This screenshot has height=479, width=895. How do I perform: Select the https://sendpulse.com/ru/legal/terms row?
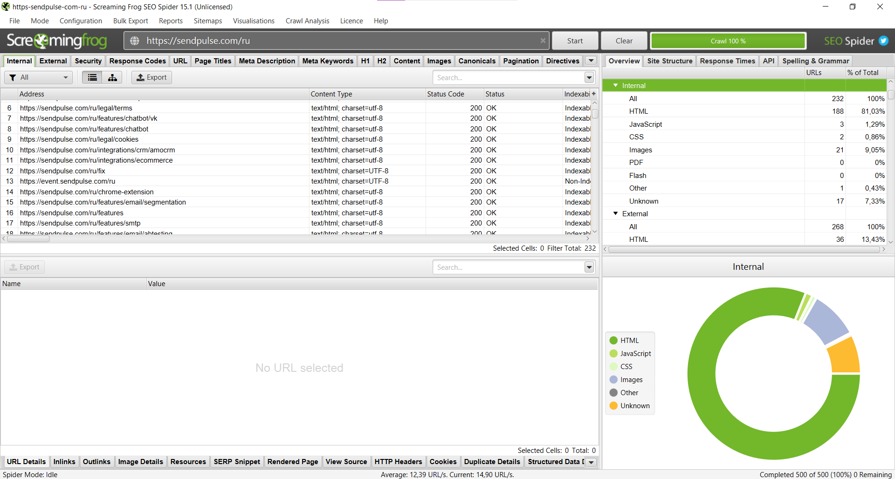[x=296, y=108]
